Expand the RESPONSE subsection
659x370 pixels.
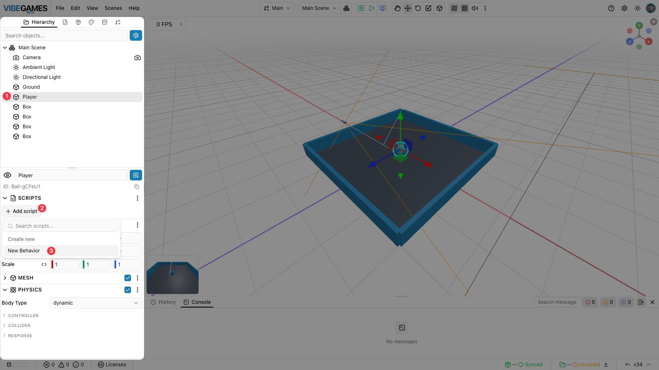(x=4, y=336)
